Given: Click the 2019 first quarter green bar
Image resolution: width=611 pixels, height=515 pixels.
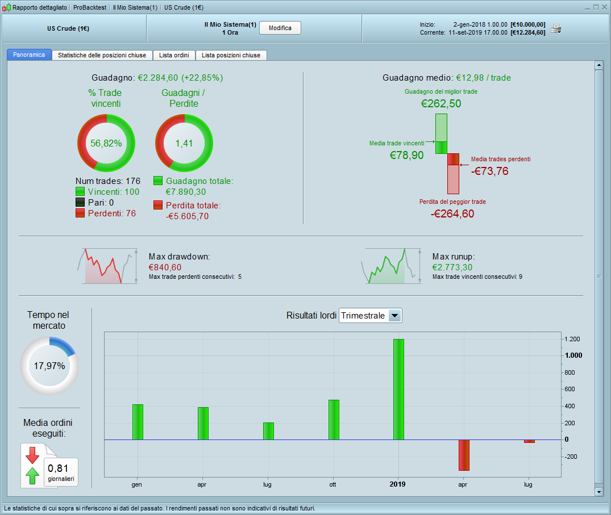Looking at the screenshot, I should [x=398, y=390].
